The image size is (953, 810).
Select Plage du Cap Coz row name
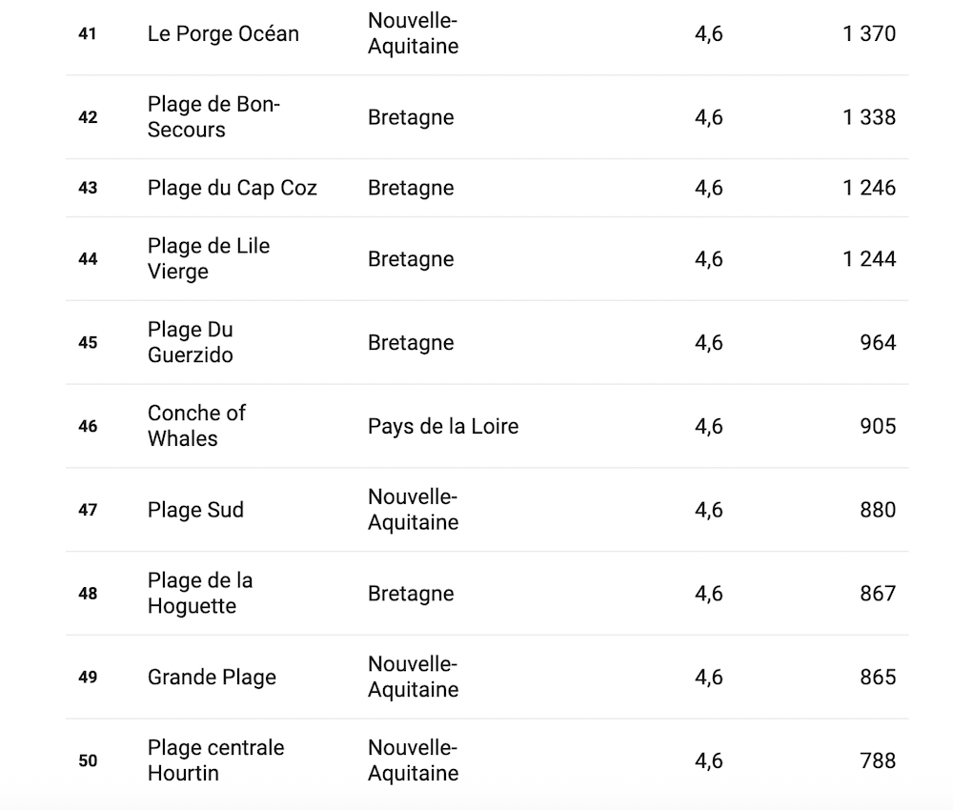coord(233,188)
